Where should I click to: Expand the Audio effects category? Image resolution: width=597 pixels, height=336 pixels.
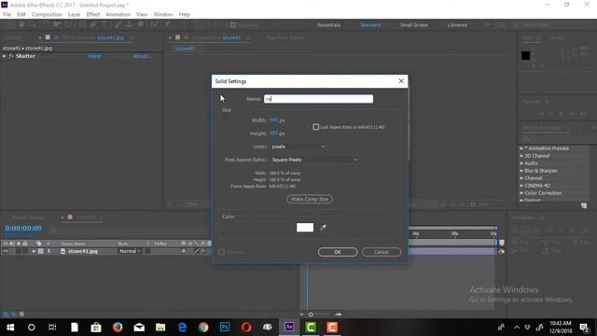click(521, 163)
